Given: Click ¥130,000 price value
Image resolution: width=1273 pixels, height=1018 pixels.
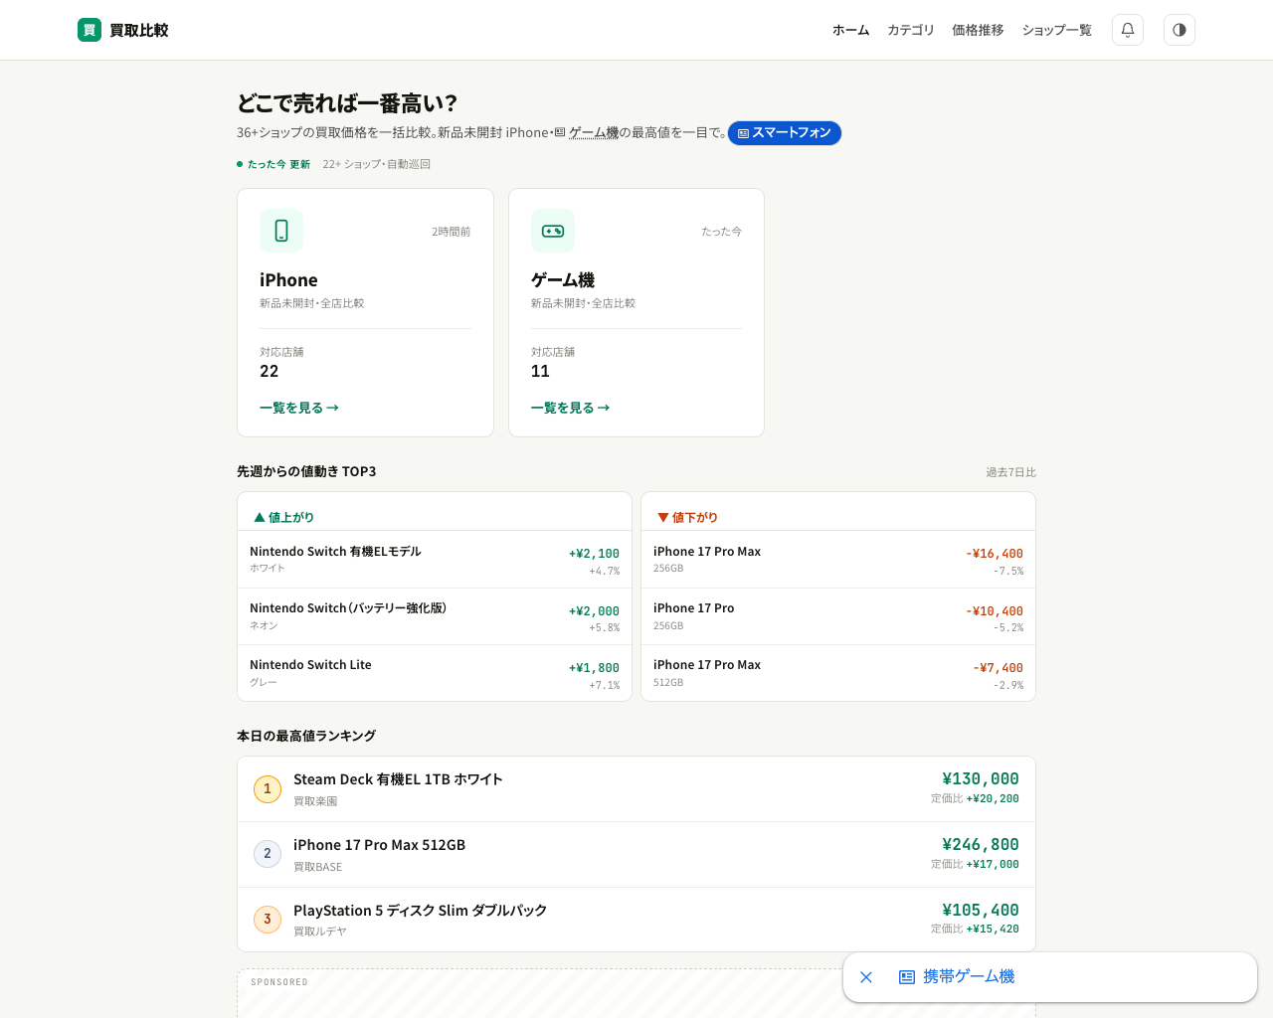Looking at the screenshot, I should pos(981,779).
